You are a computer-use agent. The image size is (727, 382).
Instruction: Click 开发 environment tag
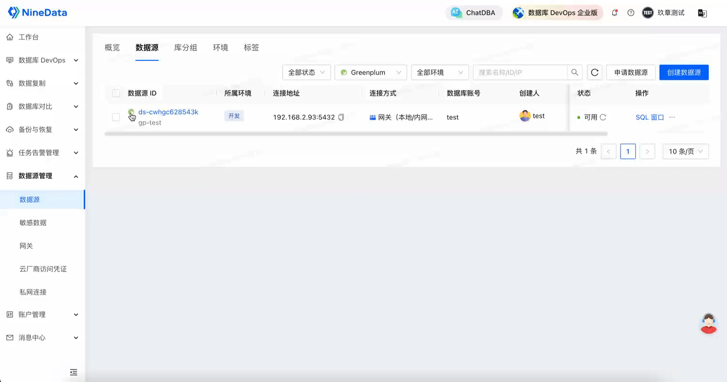(x=234, y=116)
